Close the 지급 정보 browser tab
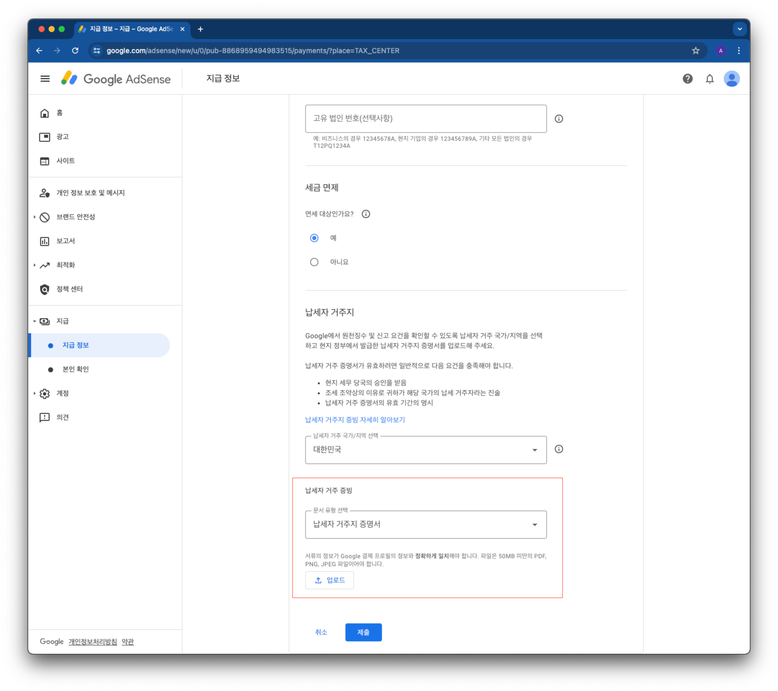Image resolution: width=778 pixels, height=691 pixels. coord(182,29)
